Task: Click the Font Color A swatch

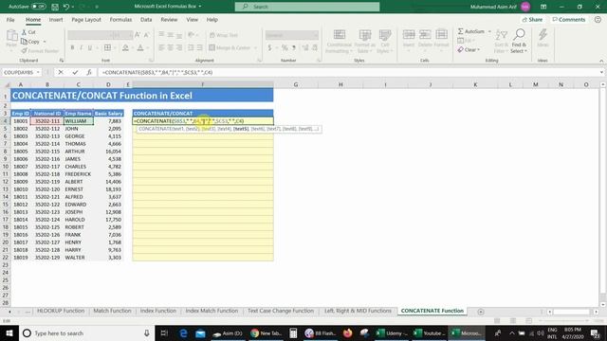Action: coord(140,47)
